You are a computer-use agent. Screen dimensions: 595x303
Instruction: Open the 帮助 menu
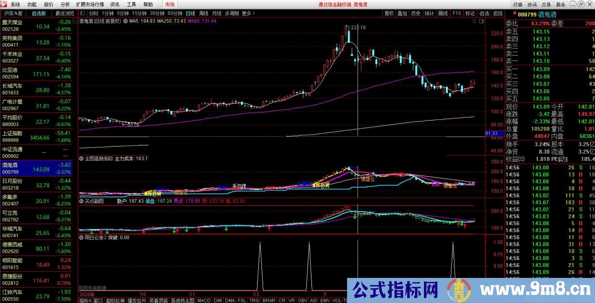(148, 4)
